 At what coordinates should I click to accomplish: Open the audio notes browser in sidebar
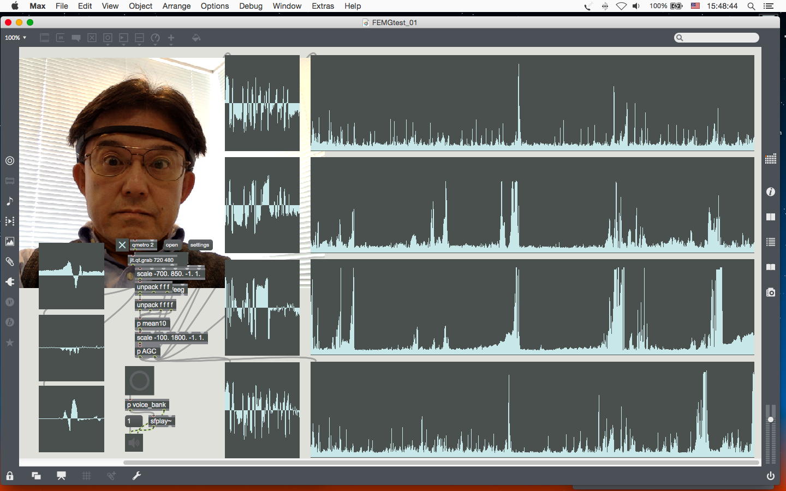[10, 201]
